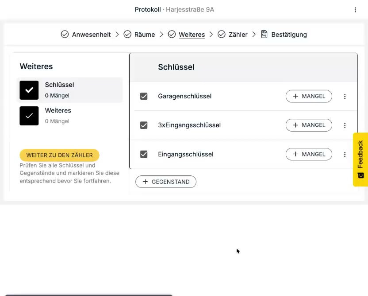
Task: Open options menu for 3xEingangsschlüssel row
Action: coord(345,125)
